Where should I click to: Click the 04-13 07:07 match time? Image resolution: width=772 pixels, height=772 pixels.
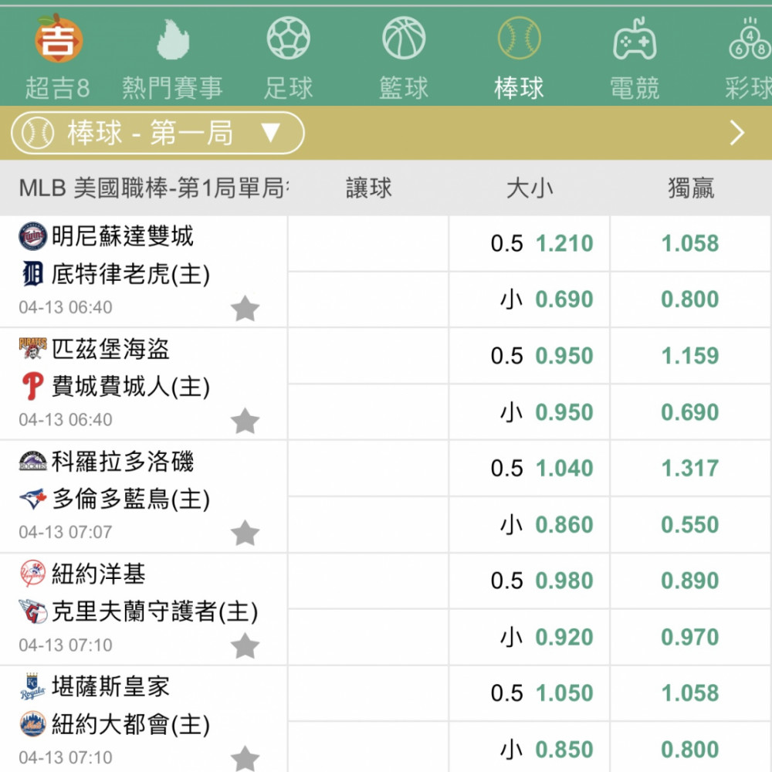pyautogui.click(x=66, y=532)
